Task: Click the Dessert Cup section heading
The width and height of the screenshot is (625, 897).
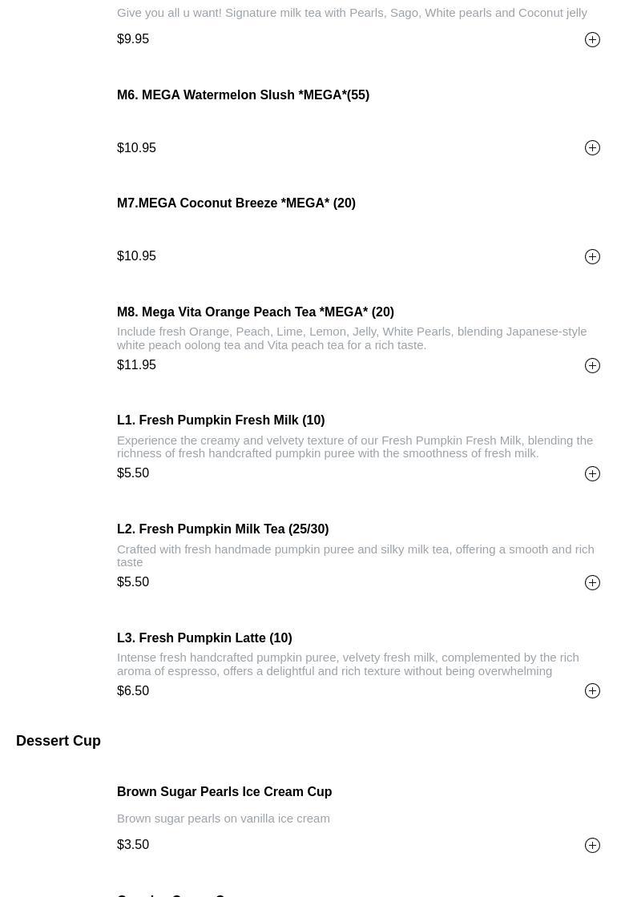Action: (58, 742)
